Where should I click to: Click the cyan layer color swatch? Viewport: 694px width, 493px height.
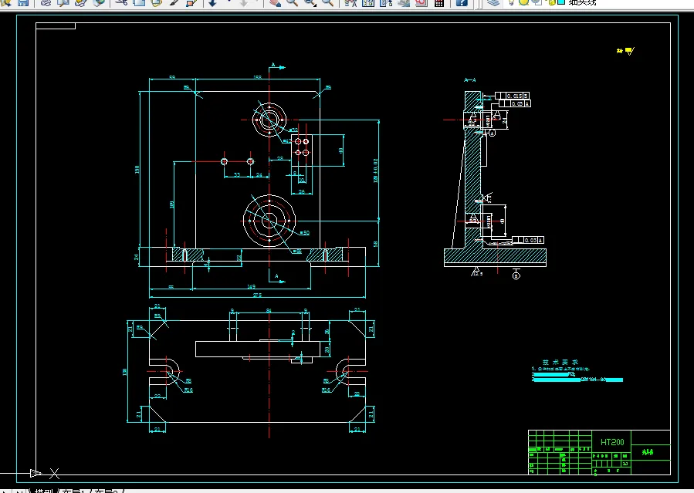561,2
